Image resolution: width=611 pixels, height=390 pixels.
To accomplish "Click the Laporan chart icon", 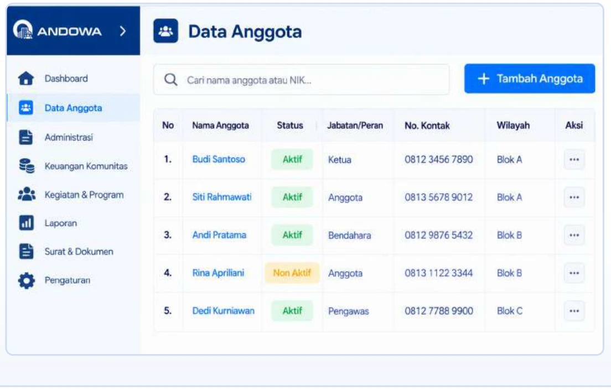I will click(26, 223).
